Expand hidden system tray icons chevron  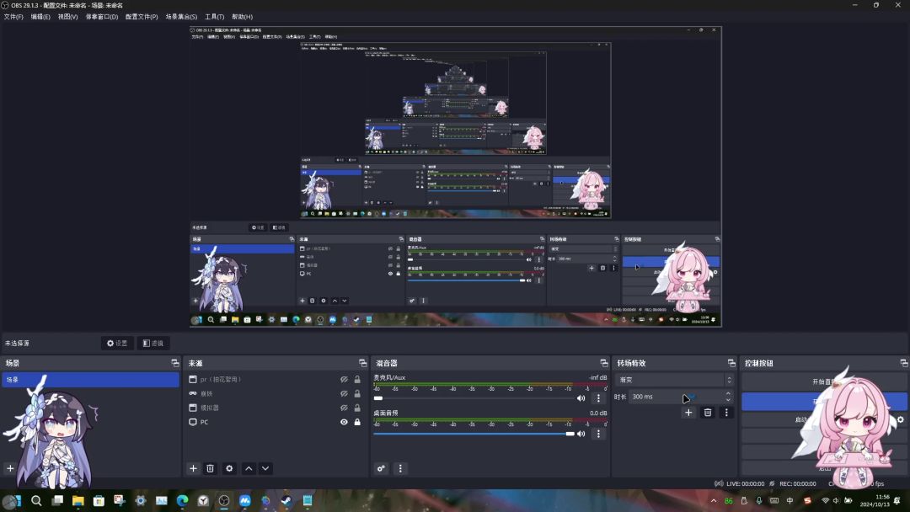(x=714, y=500)
